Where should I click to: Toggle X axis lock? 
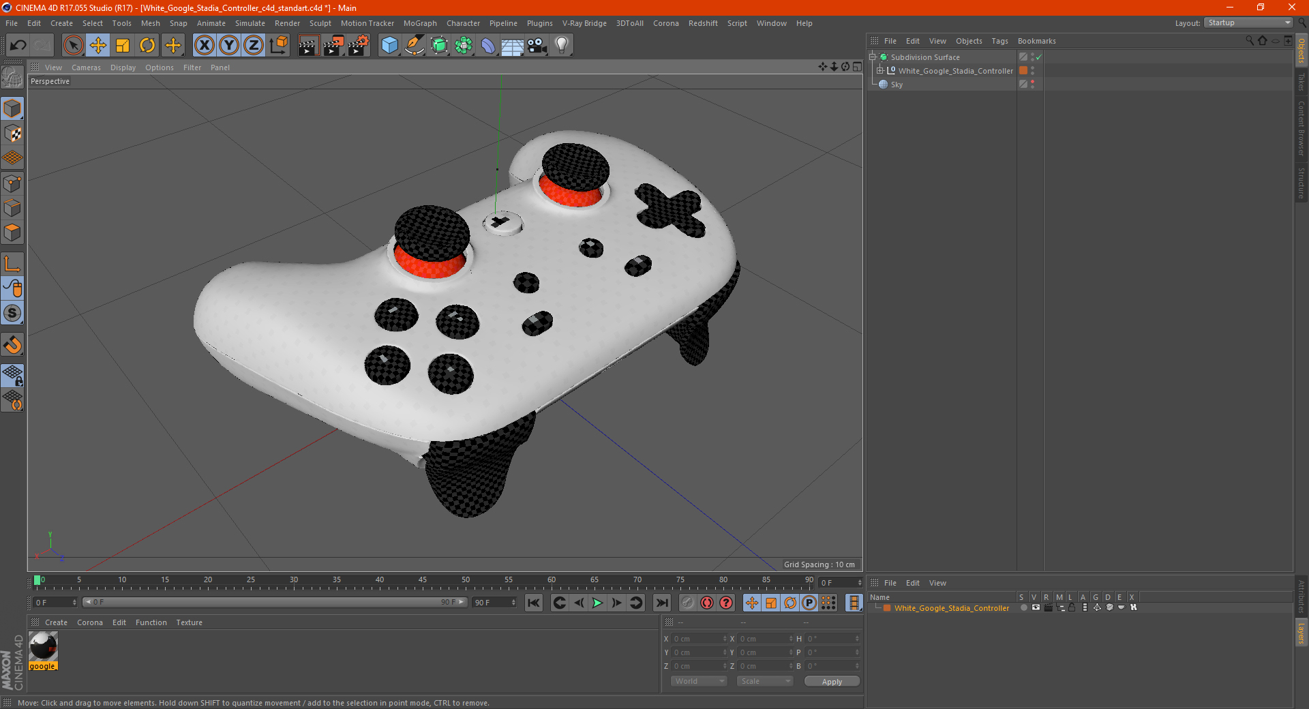point(204,46)
